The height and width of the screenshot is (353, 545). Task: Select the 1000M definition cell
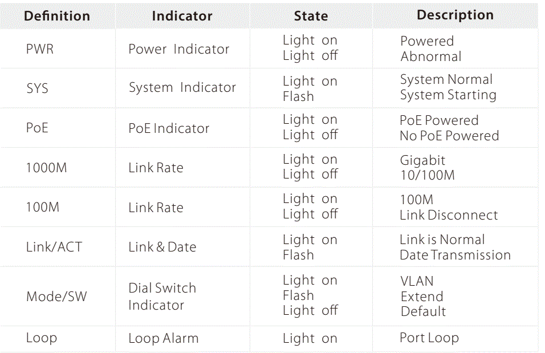pos(47,168)
